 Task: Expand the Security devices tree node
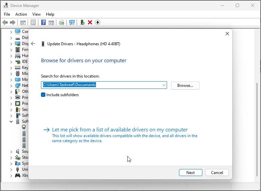[11, 110]
